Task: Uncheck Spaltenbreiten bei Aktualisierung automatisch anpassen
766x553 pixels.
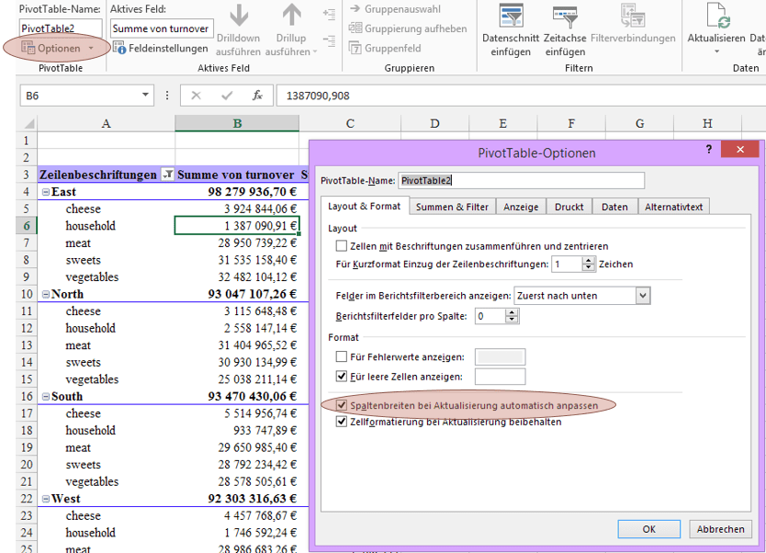Action: pyautogui.click(x=342, y=405)
